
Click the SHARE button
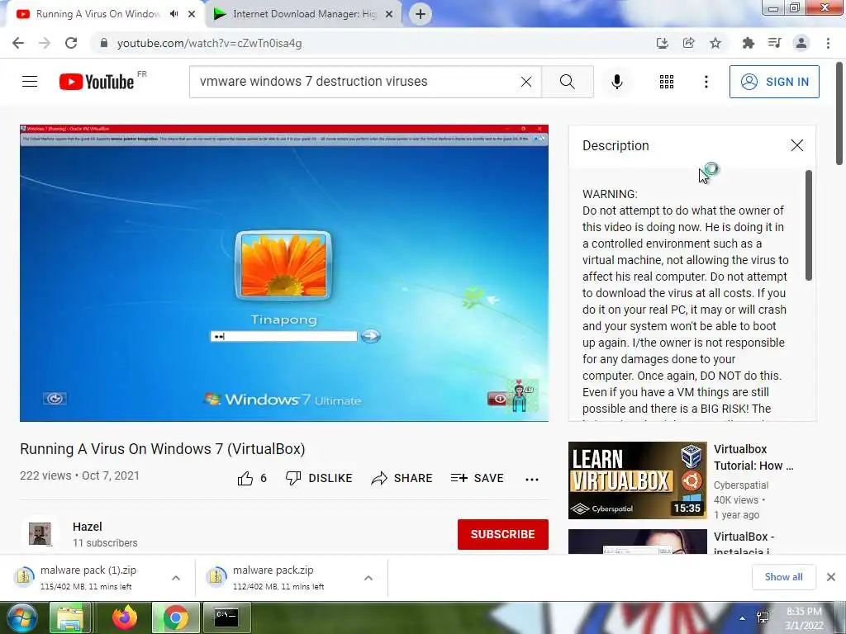402,478
